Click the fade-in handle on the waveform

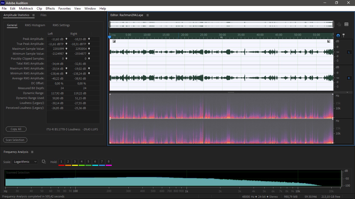pyautogui.click(x=114, y=41)
